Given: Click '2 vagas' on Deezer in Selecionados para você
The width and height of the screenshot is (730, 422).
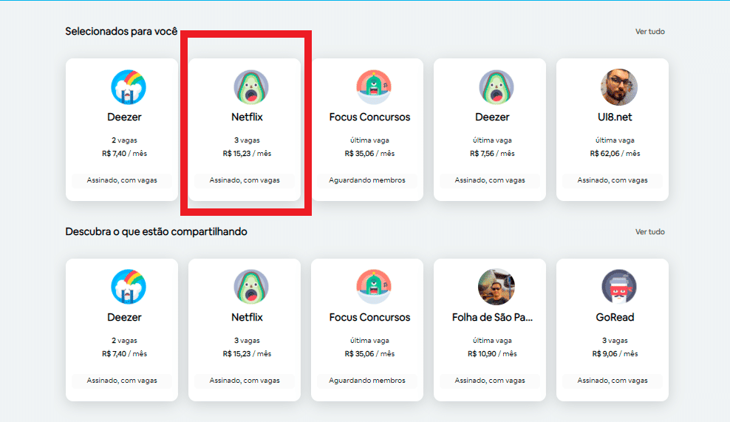Looking at the screenshot, I should pyautogui.click(x=124, y=140).
